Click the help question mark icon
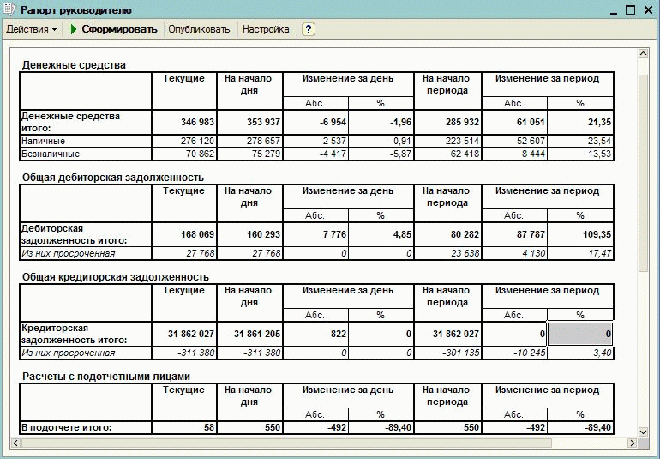 pos(309,29)
